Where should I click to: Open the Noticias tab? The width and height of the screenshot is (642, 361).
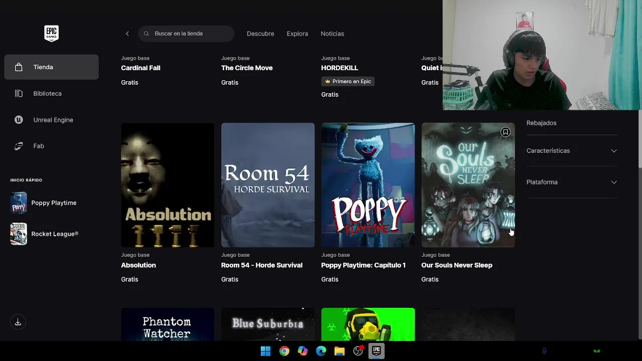(x=333, y=34)
